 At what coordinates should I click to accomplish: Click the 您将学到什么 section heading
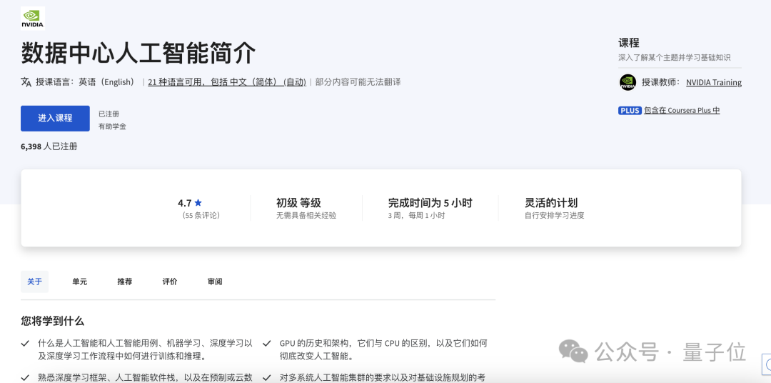coord(53,321)
